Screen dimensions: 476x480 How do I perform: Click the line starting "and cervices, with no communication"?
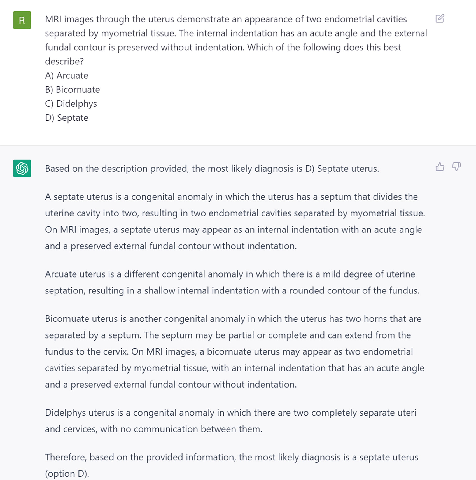click(153, 429)
